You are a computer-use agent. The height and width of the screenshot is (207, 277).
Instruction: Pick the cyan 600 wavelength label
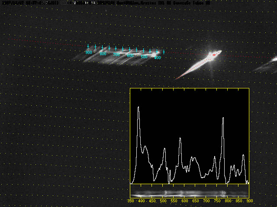[130, 56]
